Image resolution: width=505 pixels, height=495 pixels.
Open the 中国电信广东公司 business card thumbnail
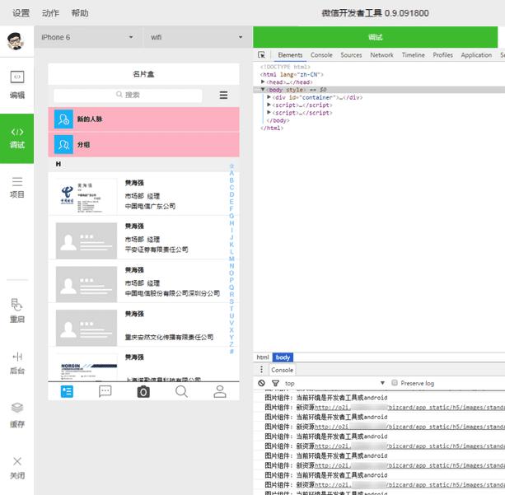[86, 196]
